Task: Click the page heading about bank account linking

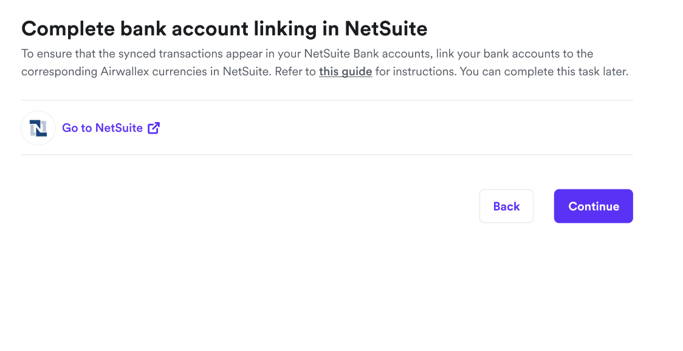Action: click(224, 28)
